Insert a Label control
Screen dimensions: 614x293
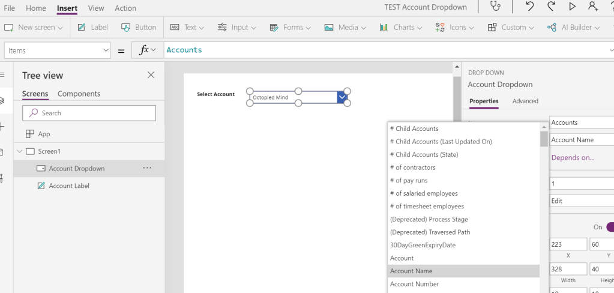tap(92, 27)
